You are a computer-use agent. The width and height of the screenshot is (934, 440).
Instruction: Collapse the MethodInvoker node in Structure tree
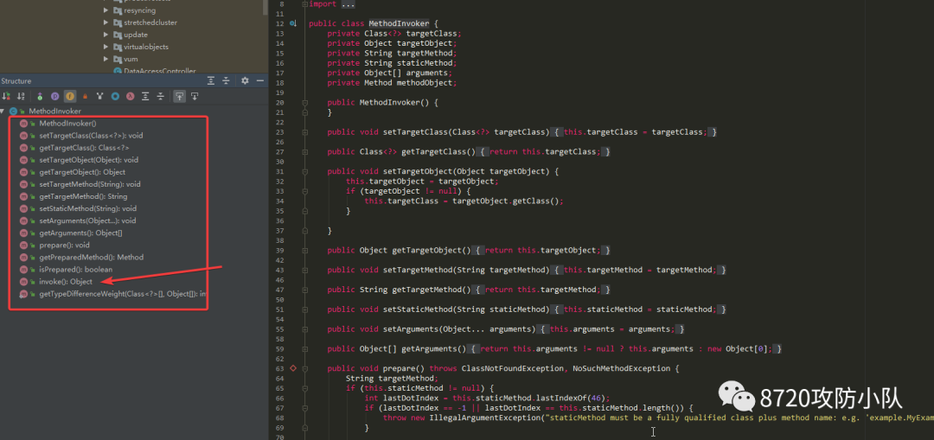point(3,112)
